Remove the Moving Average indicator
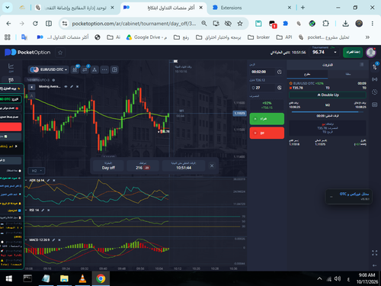 (x=78, y=87)
